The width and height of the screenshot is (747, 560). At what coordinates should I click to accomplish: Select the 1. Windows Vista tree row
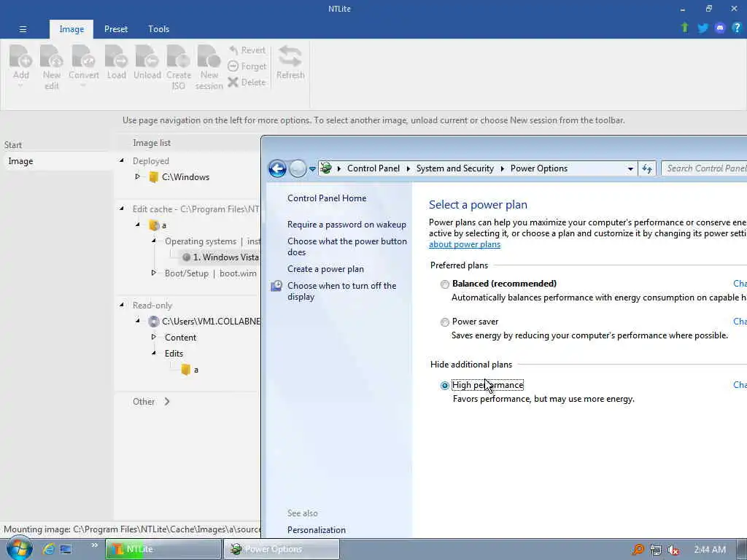point(220,257)
